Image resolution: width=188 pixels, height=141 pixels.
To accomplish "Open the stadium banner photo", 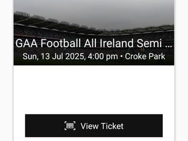I will point(94,33).
